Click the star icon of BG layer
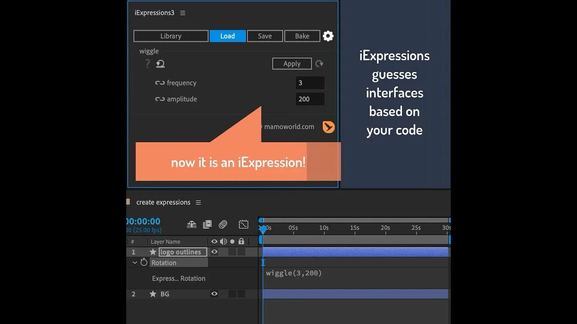The width and height of the screenshot is (577, 324). 153,294
